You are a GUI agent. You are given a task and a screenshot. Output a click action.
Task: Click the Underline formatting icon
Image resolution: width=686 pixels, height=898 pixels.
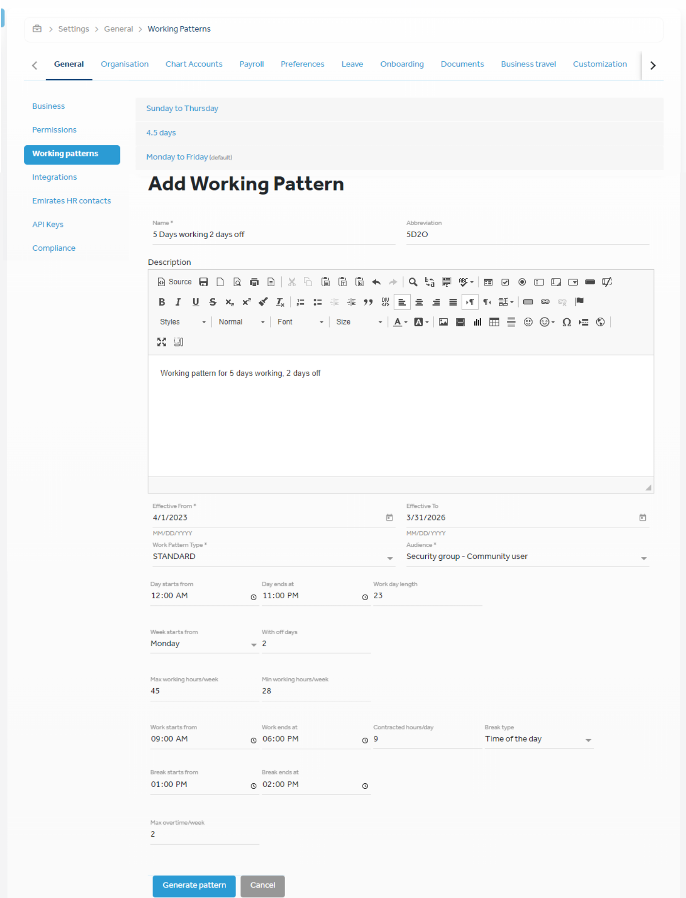click(x=196, y=302)
